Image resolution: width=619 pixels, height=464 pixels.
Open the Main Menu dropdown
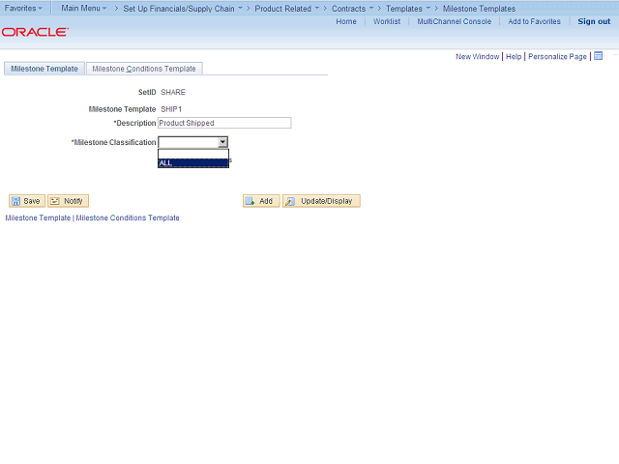pos(84,8)
